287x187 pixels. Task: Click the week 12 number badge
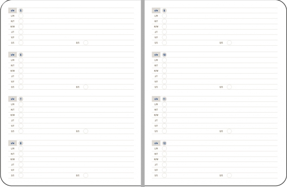tap(164, 143)
